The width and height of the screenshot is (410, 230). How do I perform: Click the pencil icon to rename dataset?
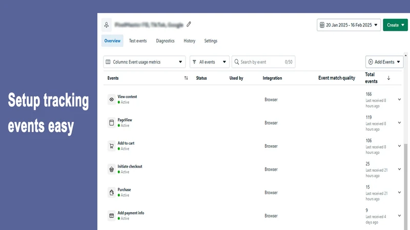pos(189,24)
